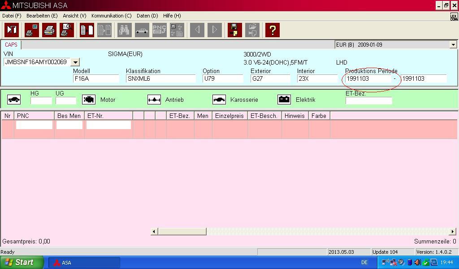
Task: Click the whole car category icon
Action: pyautogui.click(x=14, y=100)
